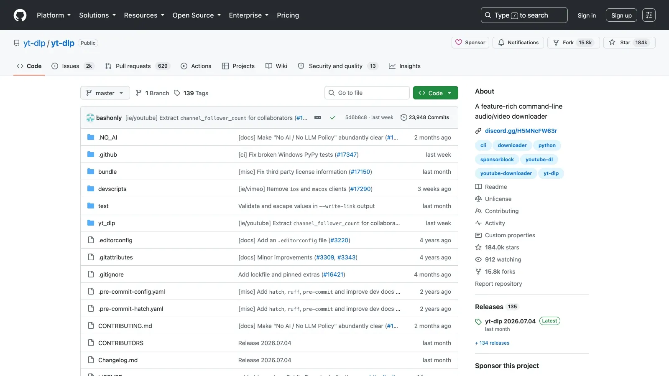The height and width of the screenshot is (376, 669).
Task: Open the master branch selector
Action: tap(105, 93)
